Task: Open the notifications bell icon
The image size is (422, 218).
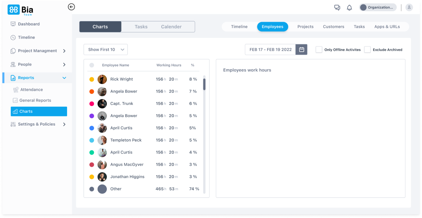Action: [x=349, y=8]
